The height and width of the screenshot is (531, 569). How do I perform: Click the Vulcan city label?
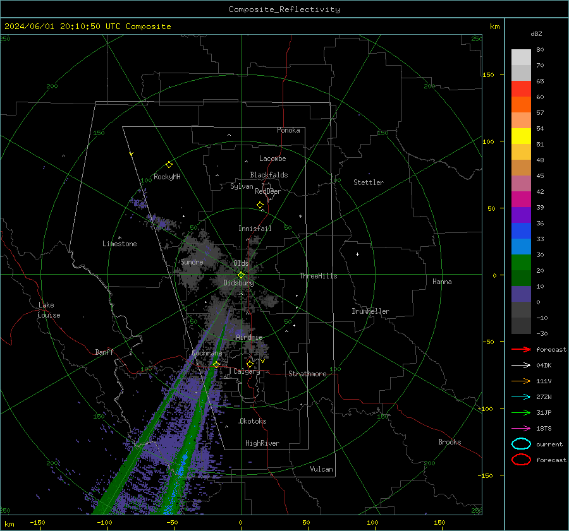point(321,469)
